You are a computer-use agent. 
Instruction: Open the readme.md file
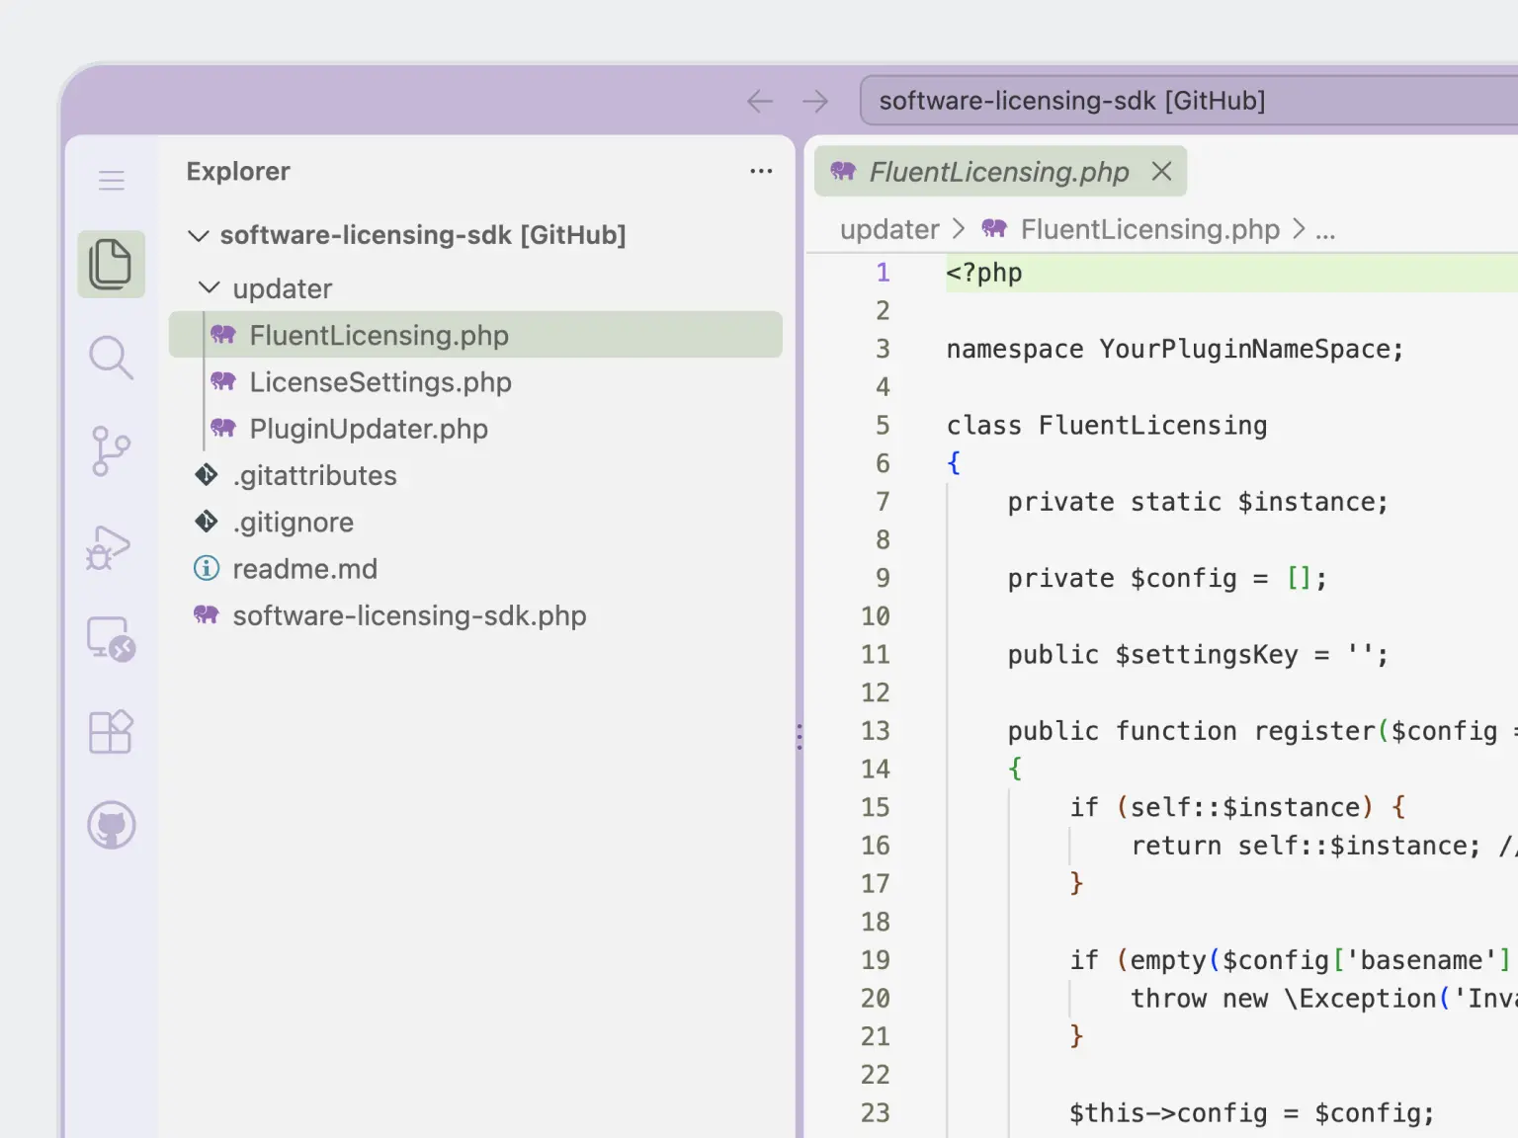coord(475,568)
